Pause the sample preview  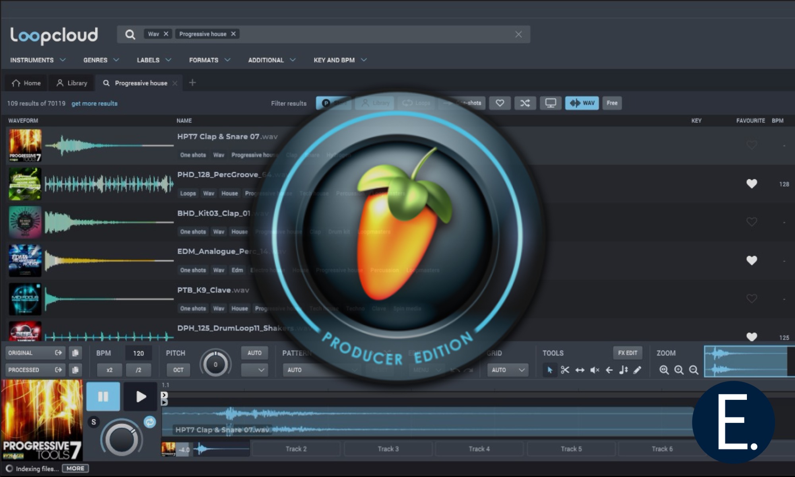click(103, 396)
